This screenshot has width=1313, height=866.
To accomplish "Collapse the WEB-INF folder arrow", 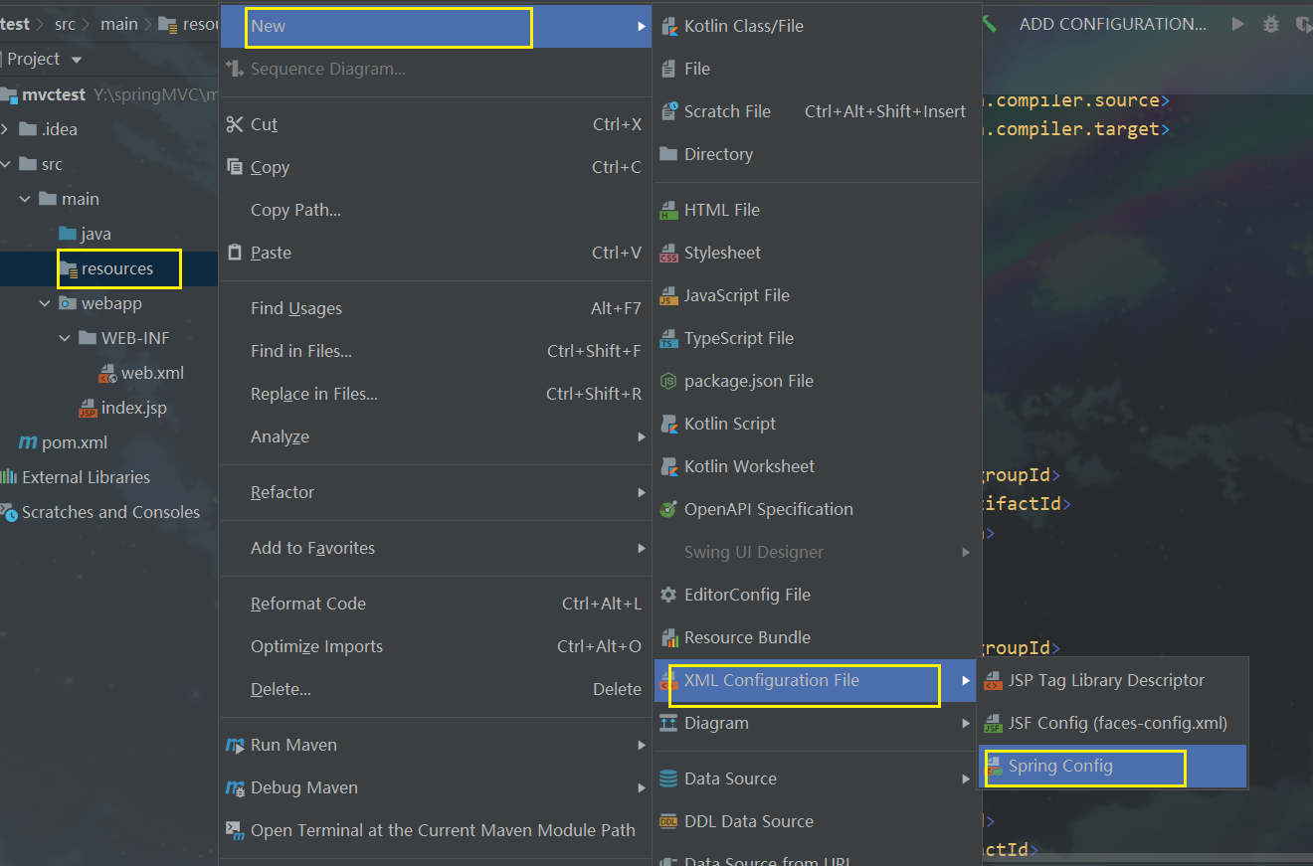I will coord(65,338).
